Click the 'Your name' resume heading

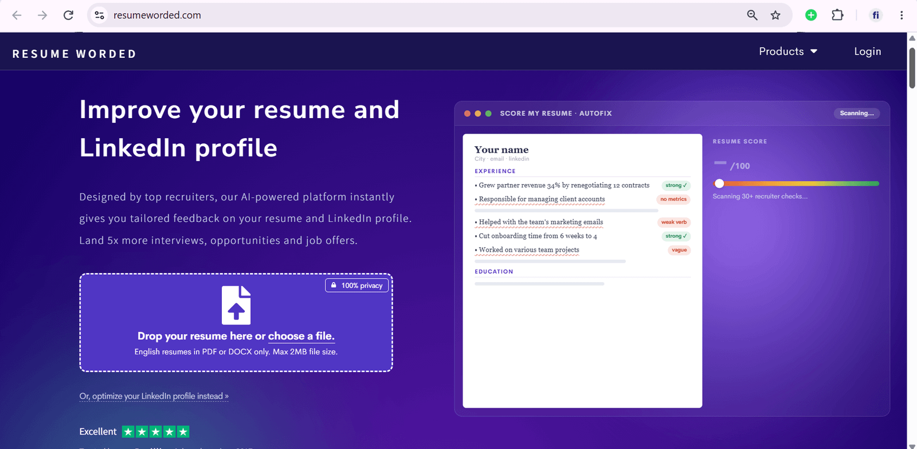pyautogui.click(x=501, y=150)
